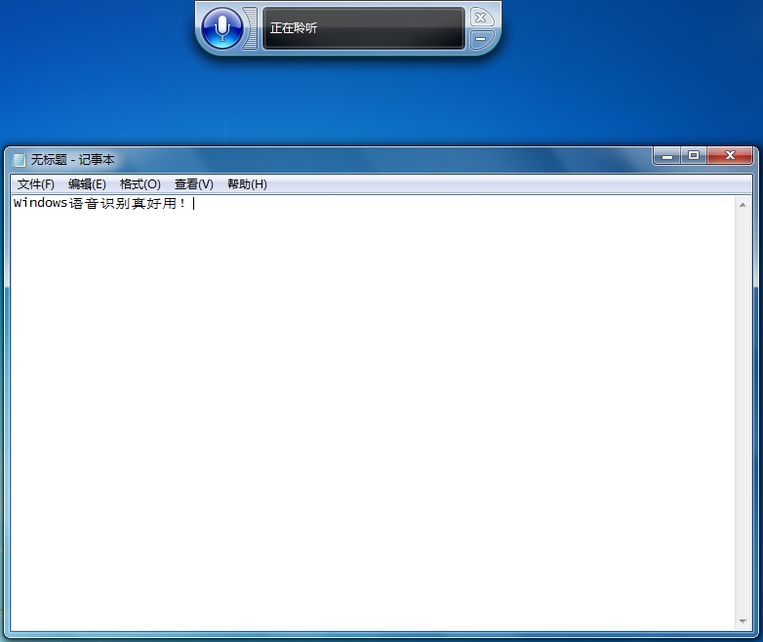Minimize the speech recognition bar
The width and height of the screenshot is (763, 642).
point(481,39)
